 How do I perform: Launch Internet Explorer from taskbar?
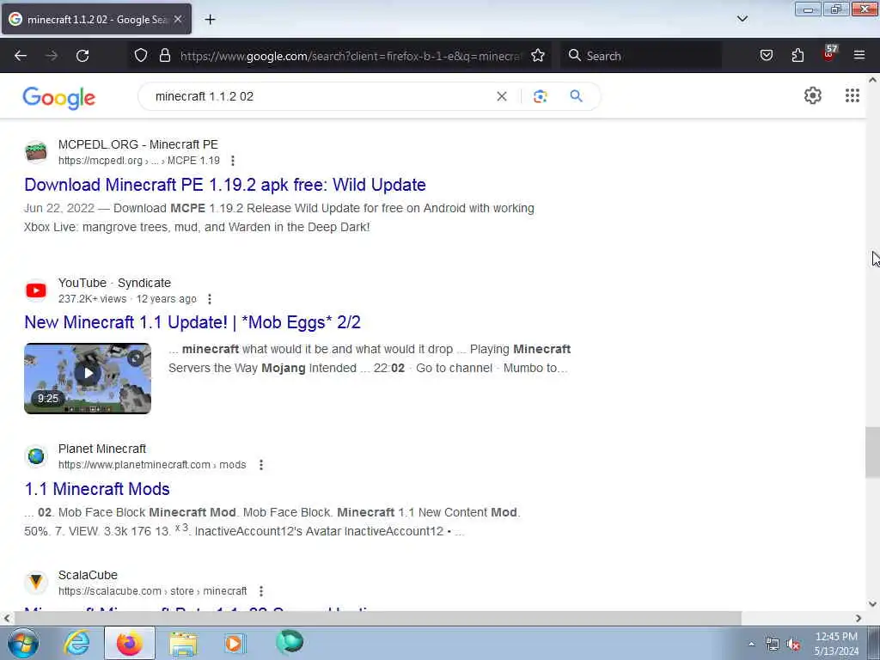pyautogui.click(x=76, y=643)
